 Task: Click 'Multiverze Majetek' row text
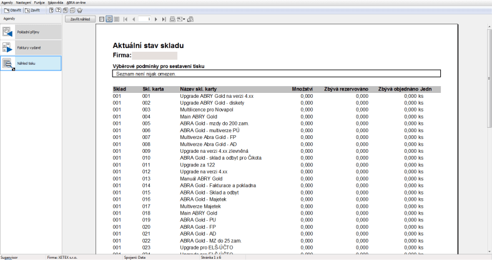point(200,206)
